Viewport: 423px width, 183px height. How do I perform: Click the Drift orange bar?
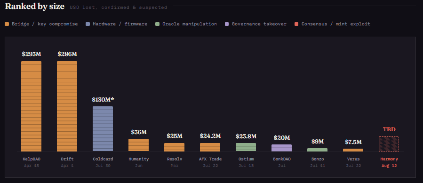tap(67, 106)
